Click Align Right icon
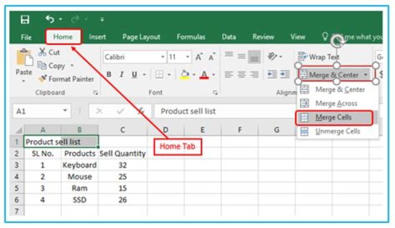The width and height of the screenshot is (395, 228). coord(254,75)
